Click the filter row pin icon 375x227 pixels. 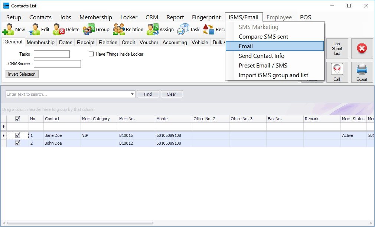point(4,126)
